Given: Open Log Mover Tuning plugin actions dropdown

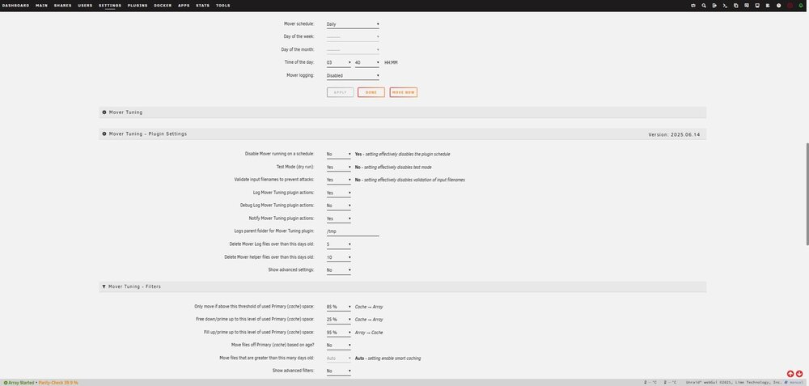Looking at the screenshot, I should pos(338,193).
